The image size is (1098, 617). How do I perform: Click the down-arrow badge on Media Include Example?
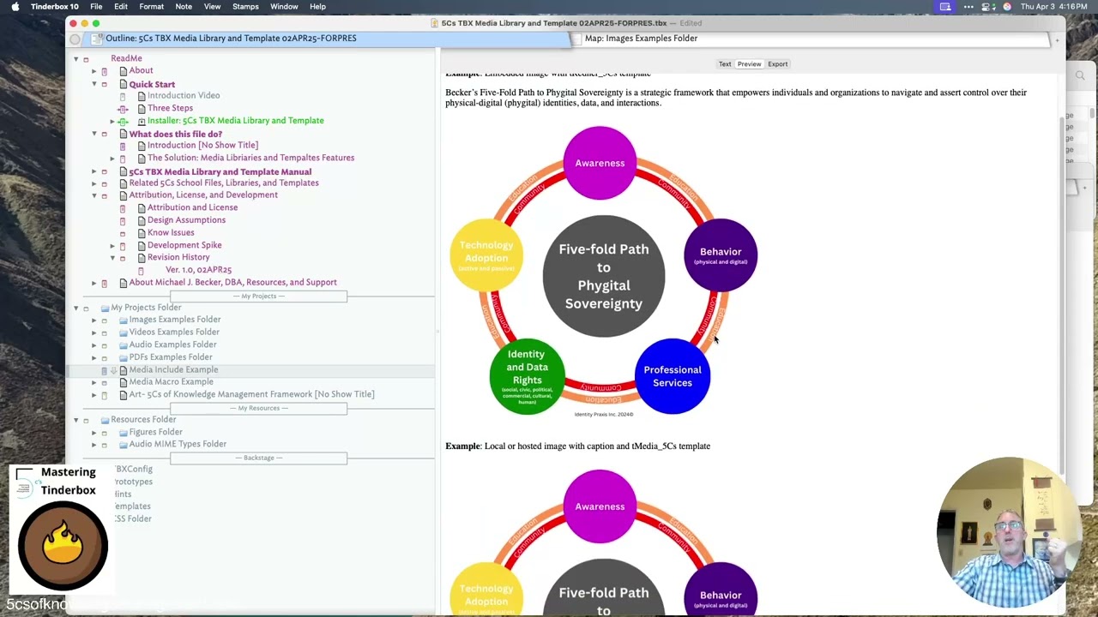point(113,370)
